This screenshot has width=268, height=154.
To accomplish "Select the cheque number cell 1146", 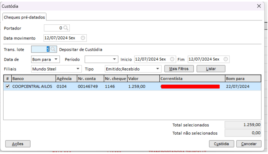I will click(x=116, y=86).
